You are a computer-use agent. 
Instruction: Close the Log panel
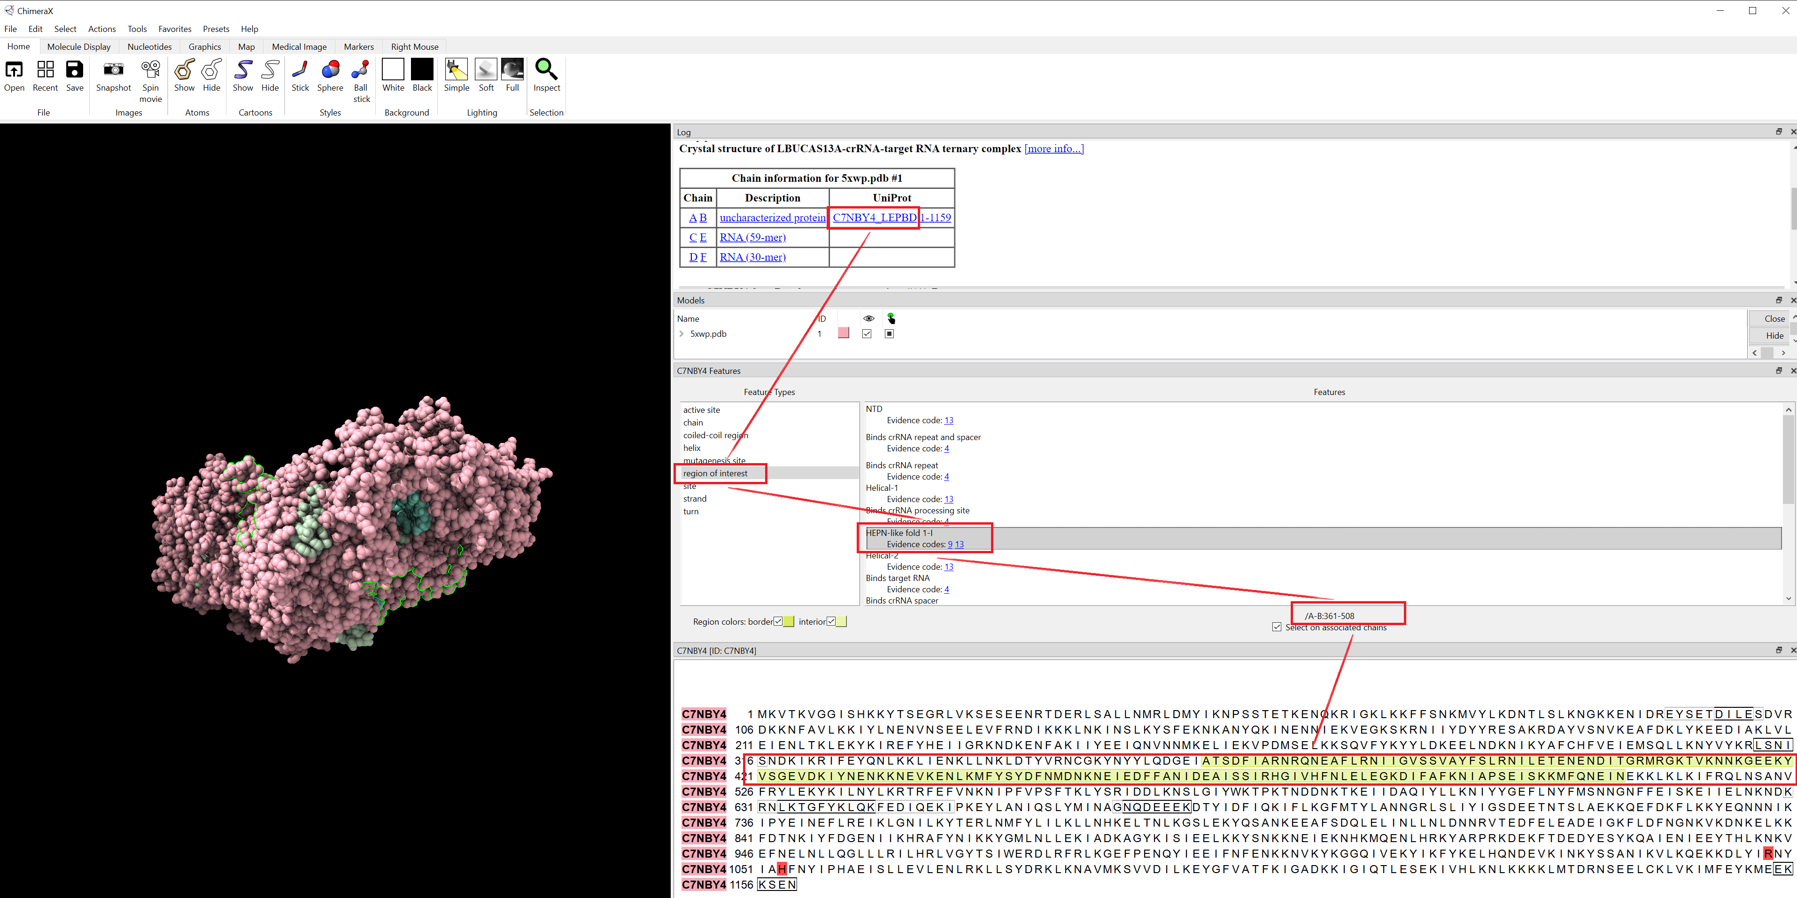click(1793, 132)
